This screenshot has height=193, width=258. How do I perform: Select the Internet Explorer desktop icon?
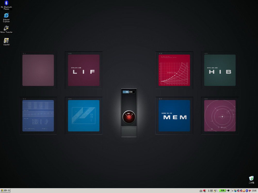point(6,18)
